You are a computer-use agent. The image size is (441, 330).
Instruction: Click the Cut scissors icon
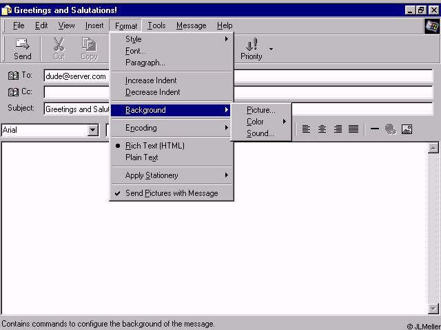click(x=59, y=44)
